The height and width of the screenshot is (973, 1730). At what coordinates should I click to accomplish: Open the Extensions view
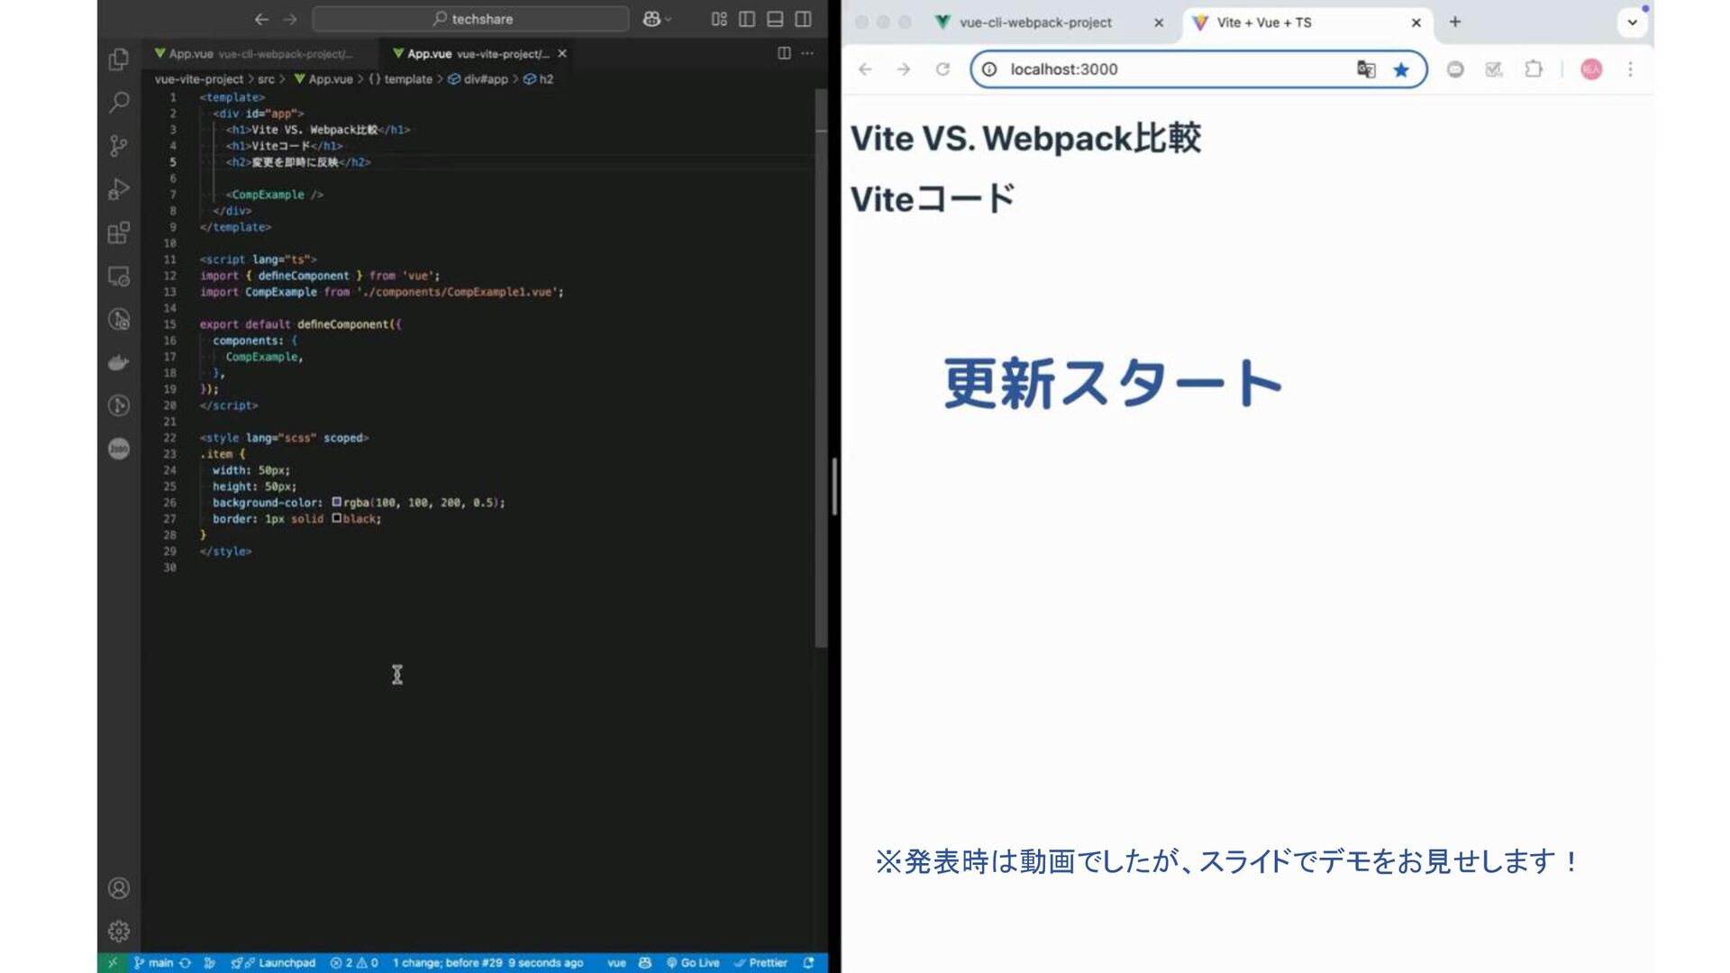[x=119, y=233]
